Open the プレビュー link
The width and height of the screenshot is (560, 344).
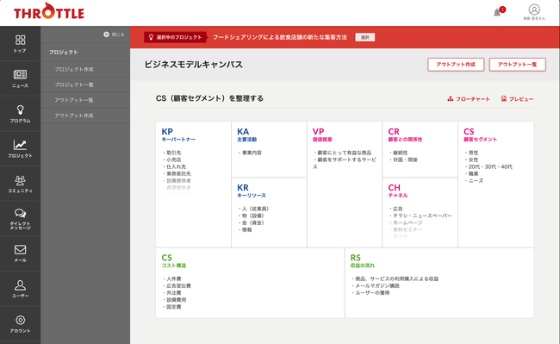pyautogui.click(x=517, y=99)
